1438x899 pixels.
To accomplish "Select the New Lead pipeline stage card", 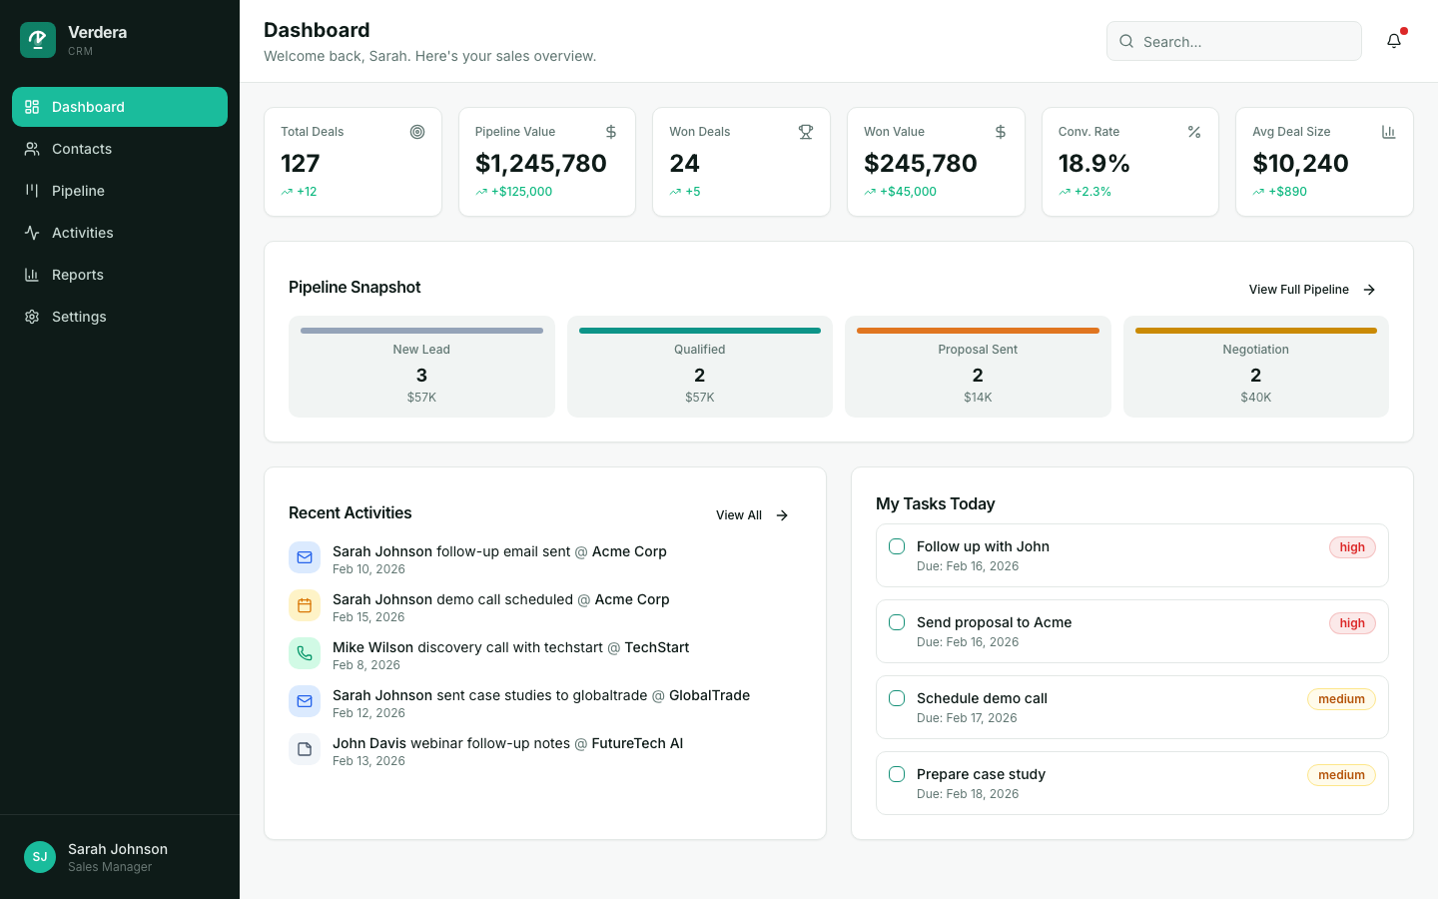I will pyautogui.click(x=421, y=367).
